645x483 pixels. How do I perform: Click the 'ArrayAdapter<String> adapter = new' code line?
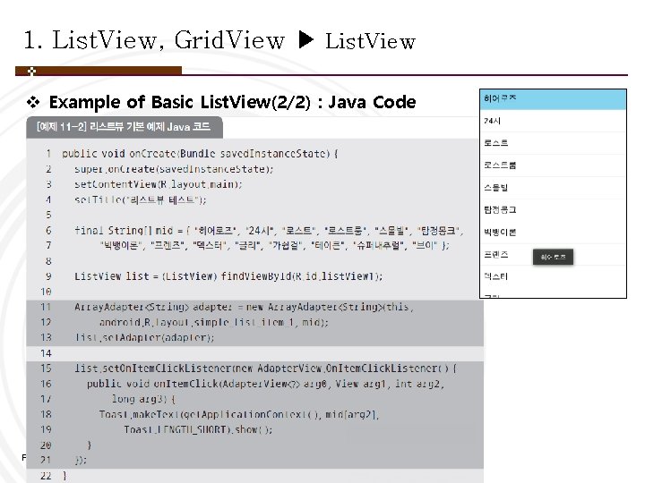pyautogui.click(x=244, y=307)
